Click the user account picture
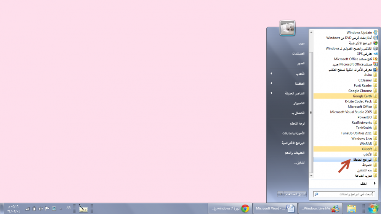Viewport: 381px width, 214px height. tap(288, 28)
